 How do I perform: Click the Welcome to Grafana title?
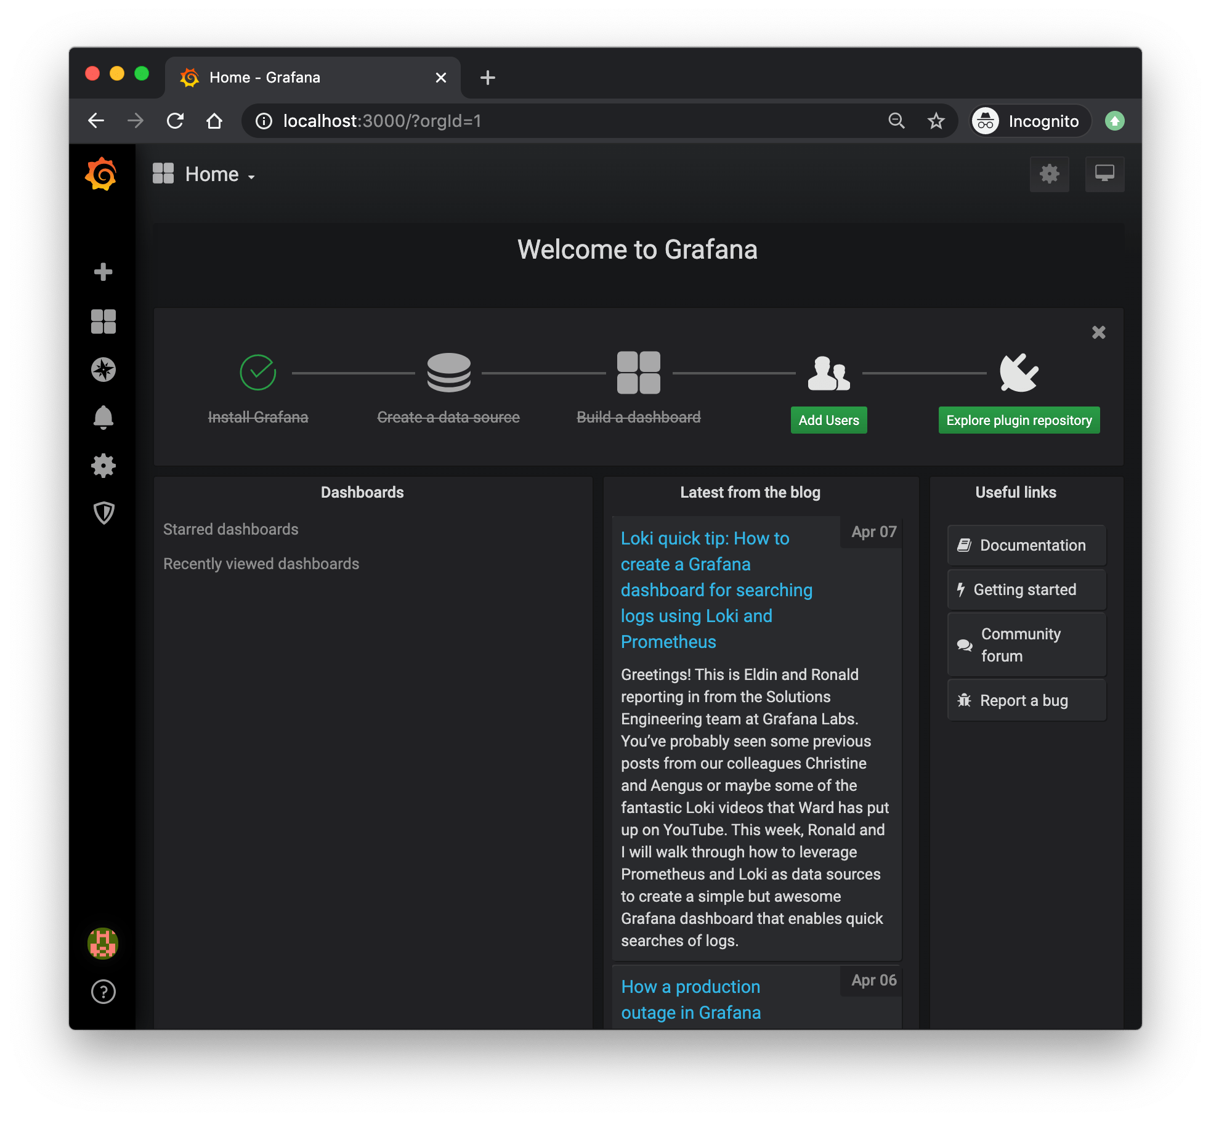[x=638, y=249]
